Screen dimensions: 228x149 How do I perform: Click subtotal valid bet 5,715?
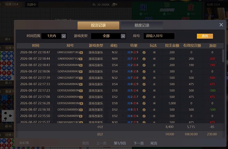[x=191, y=127]
